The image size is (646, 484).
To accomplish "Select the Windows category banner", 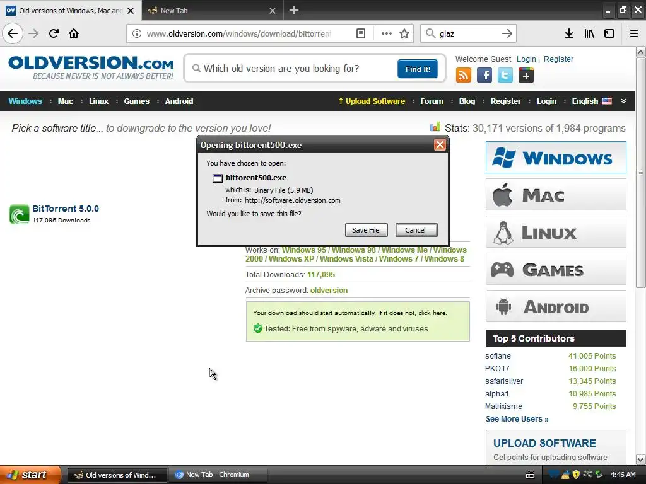I will pyautogui.click(x=556, y=157).
